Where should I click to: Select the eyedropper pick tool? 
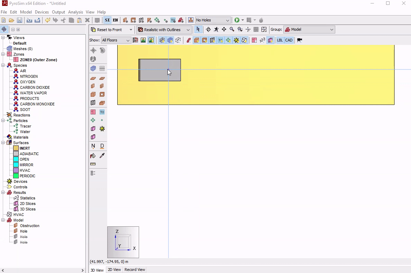pos(102,156)
